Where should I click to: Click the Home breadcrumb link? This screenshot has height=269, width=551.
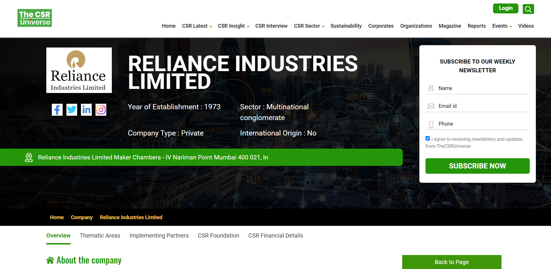[x=57, y=217]
